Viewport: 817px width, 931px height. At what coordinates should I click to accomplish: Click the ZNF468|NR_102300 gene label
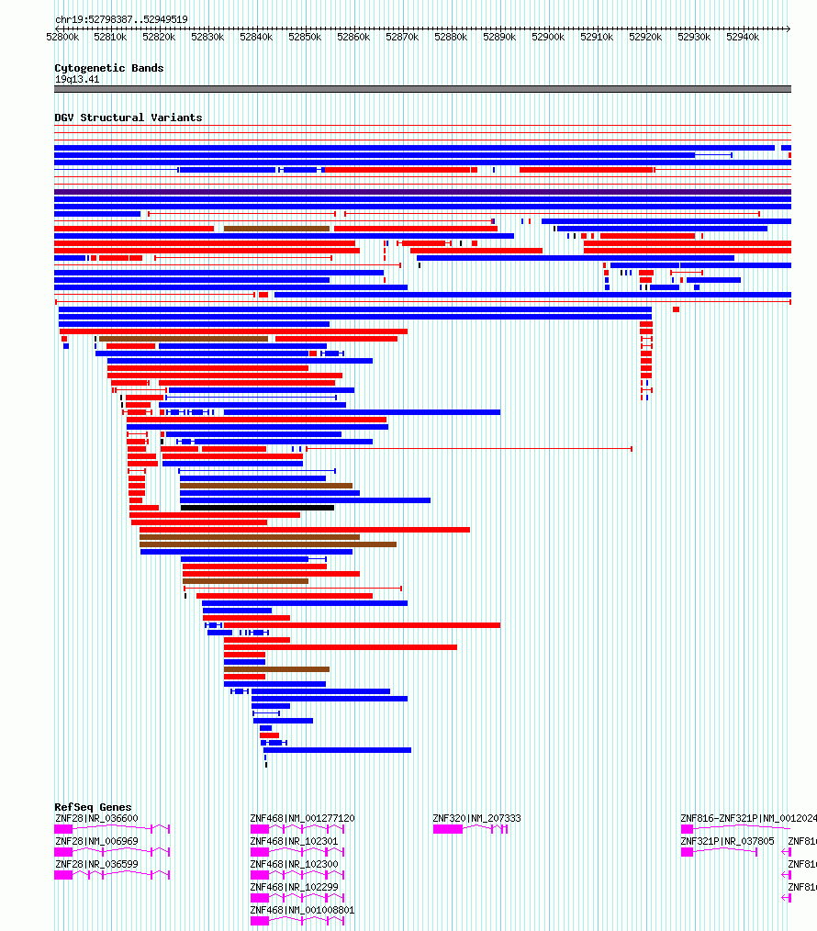coord(294,864)
